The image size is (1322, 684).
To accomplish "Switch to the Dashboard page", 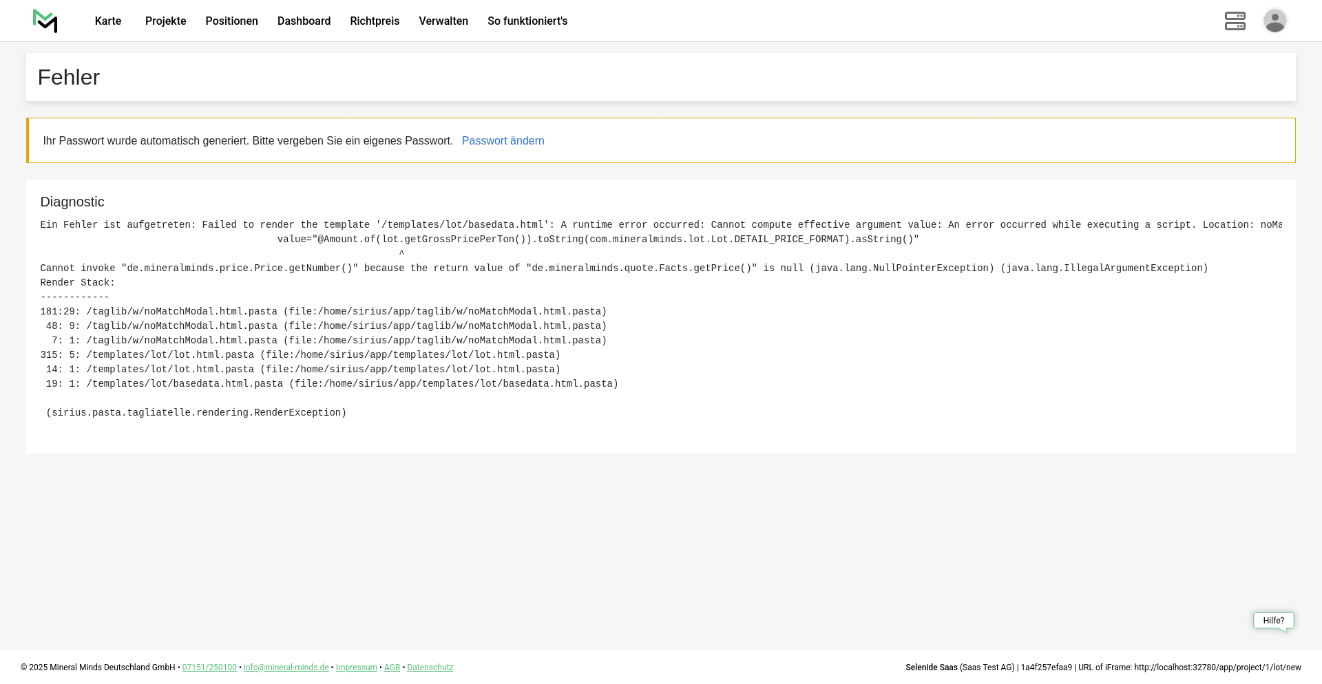I will 304,21.
